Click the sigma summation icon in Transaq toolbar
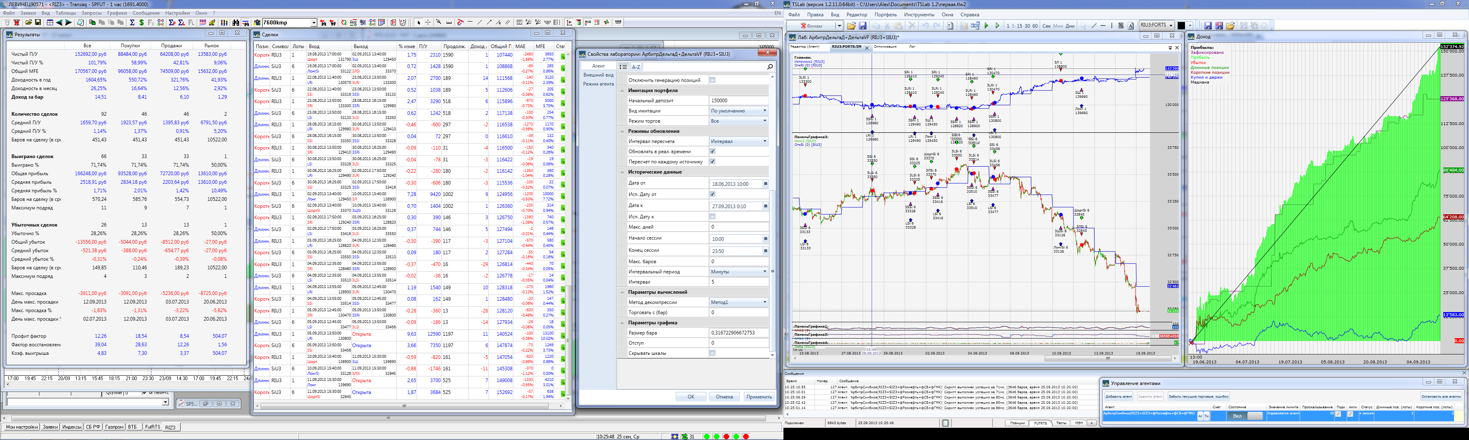 point(132,23)
